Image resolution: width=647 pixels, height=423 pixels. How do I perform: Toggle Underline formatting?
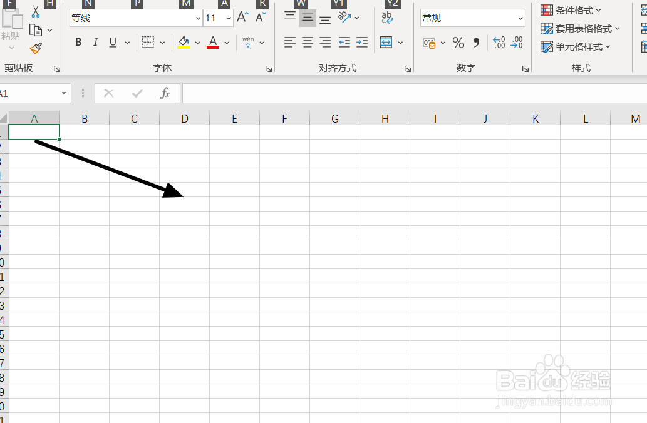tap(113, 43)
